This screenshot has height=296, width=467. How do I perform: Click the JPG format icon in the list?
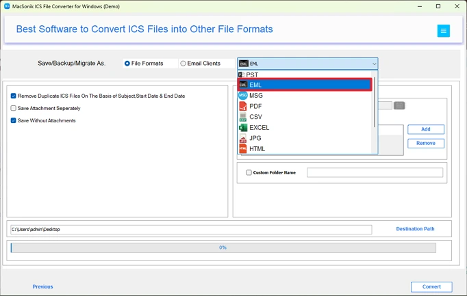pos(243,138)
